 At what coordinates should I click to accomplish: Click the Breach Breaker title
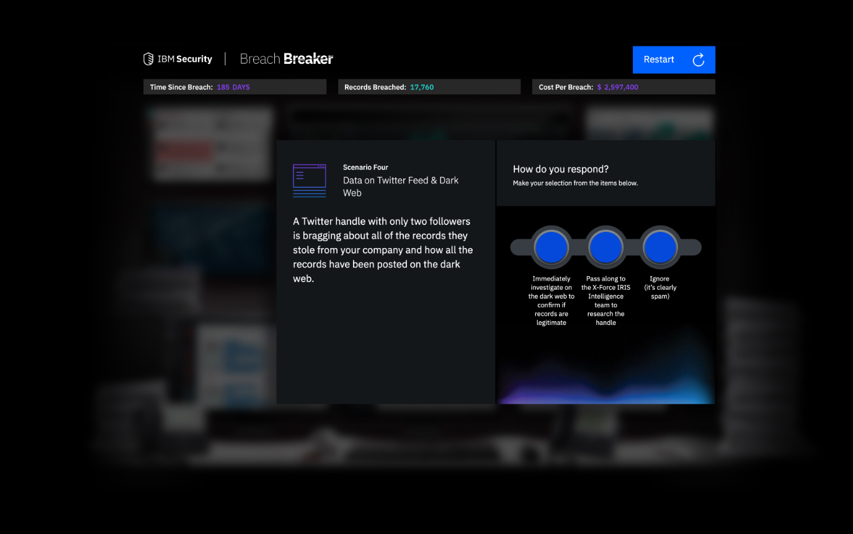287,59
